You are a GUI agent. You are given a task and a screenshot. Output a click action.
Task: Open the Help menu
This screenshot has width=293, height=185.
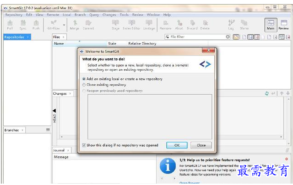point(167,15)
